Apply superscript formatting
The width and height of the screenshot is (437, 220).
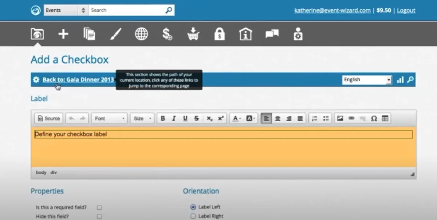[220, 118]
